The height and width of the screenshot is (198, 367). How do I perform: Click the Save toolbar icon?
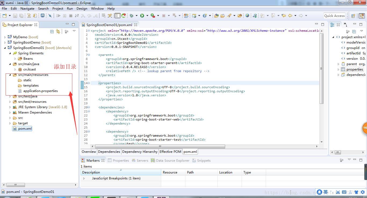[15, 16]
